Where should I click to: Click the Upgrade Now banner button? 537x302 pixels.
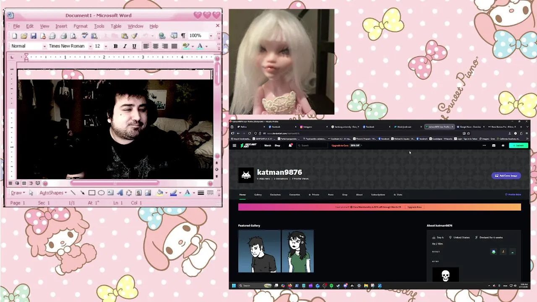[x=414, y=207]
